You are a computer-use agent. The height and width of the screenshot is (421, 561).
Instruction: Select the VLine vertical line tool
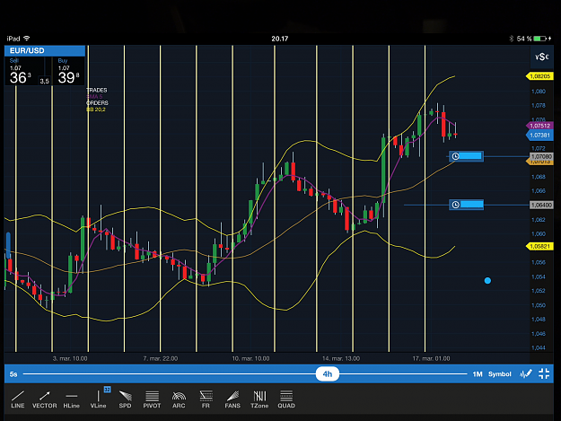98,399
